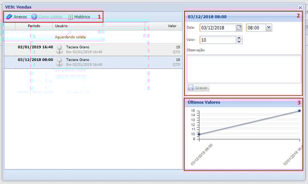This screenshot has width=308, height=184.
Task: Open the calendar picker beside the date
Action: (239, 28)
